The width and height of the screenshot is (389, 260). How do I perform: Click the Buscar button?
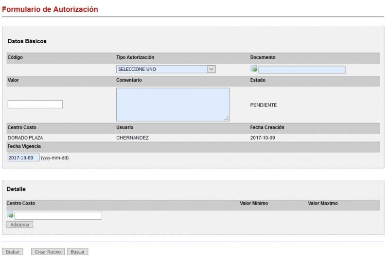point(77,252)
